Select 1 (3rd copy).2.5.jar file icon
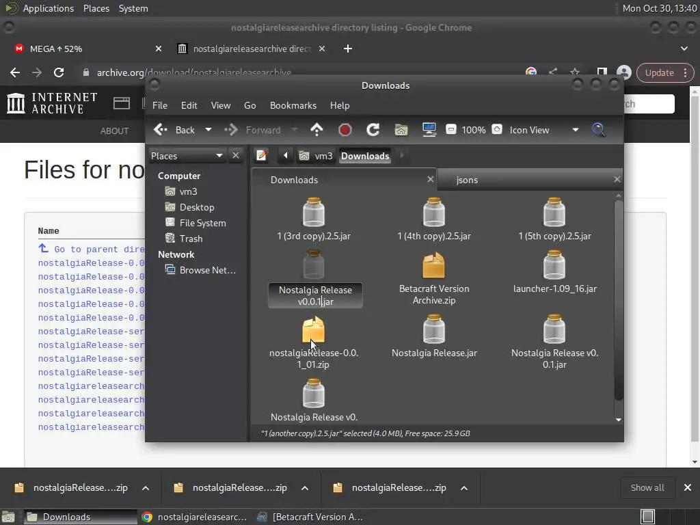Screen dimensions: 700x525 pyautogui.click(x=313, y=213)
